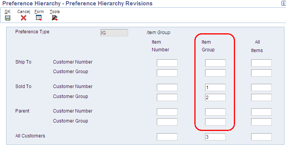Click Ship To Customer Number Item Group field

pos(215,63)
